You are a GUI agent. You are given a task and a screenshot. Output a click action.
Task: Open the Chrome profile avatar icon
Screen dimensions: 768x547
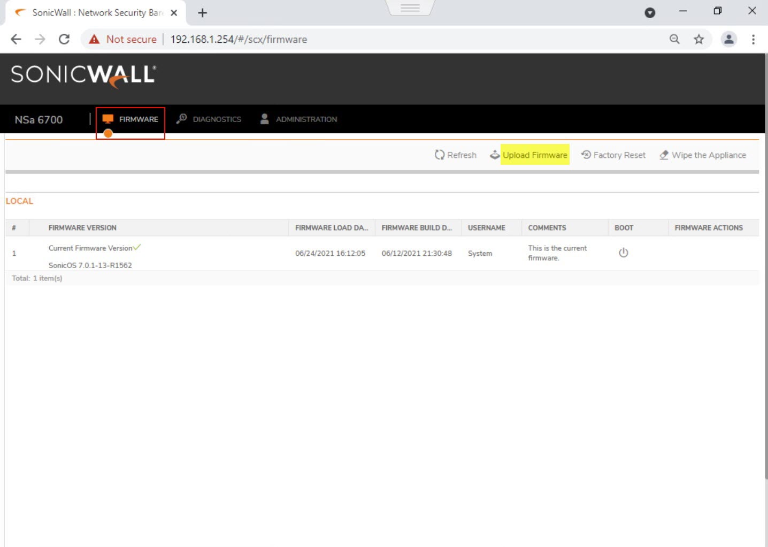pos(728,39)
